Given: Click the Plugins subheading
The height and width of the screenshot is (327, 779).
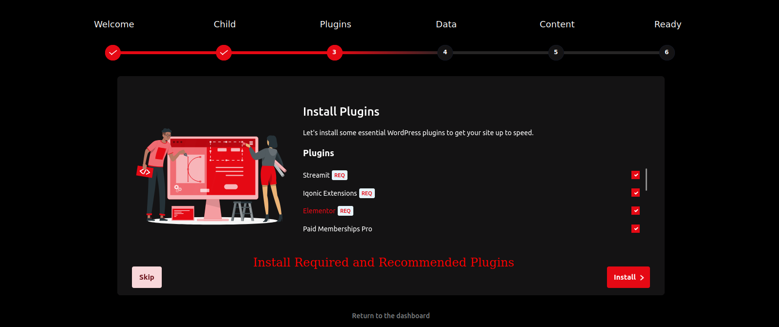Looking at the screenshot, I should 319,153.
